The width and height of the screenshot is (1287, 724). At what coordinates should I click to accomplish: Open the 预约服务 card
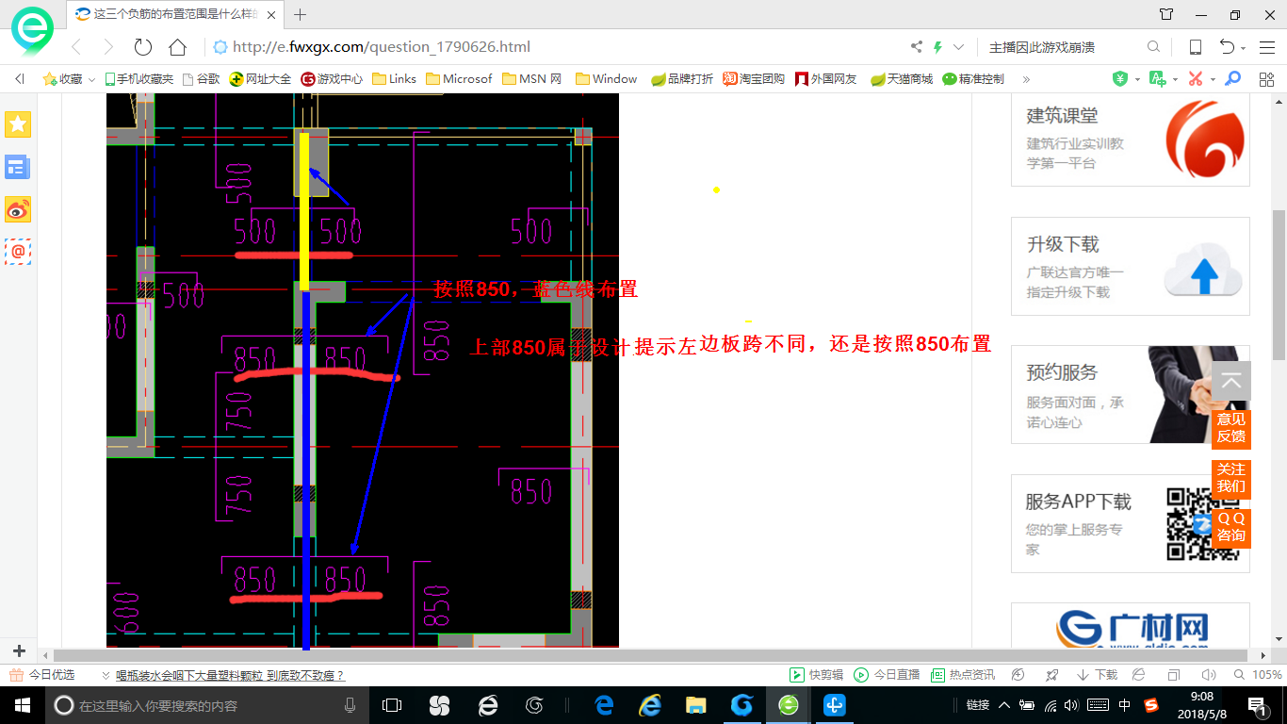[1131, 394]
